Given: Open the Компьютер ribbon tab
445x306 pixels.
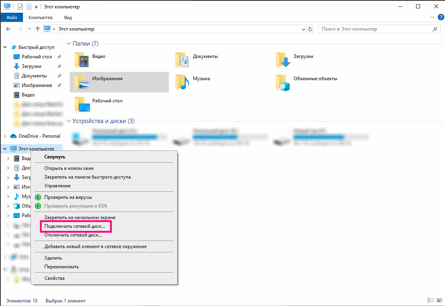Looking at the screenshot, I should click(40, 17).
